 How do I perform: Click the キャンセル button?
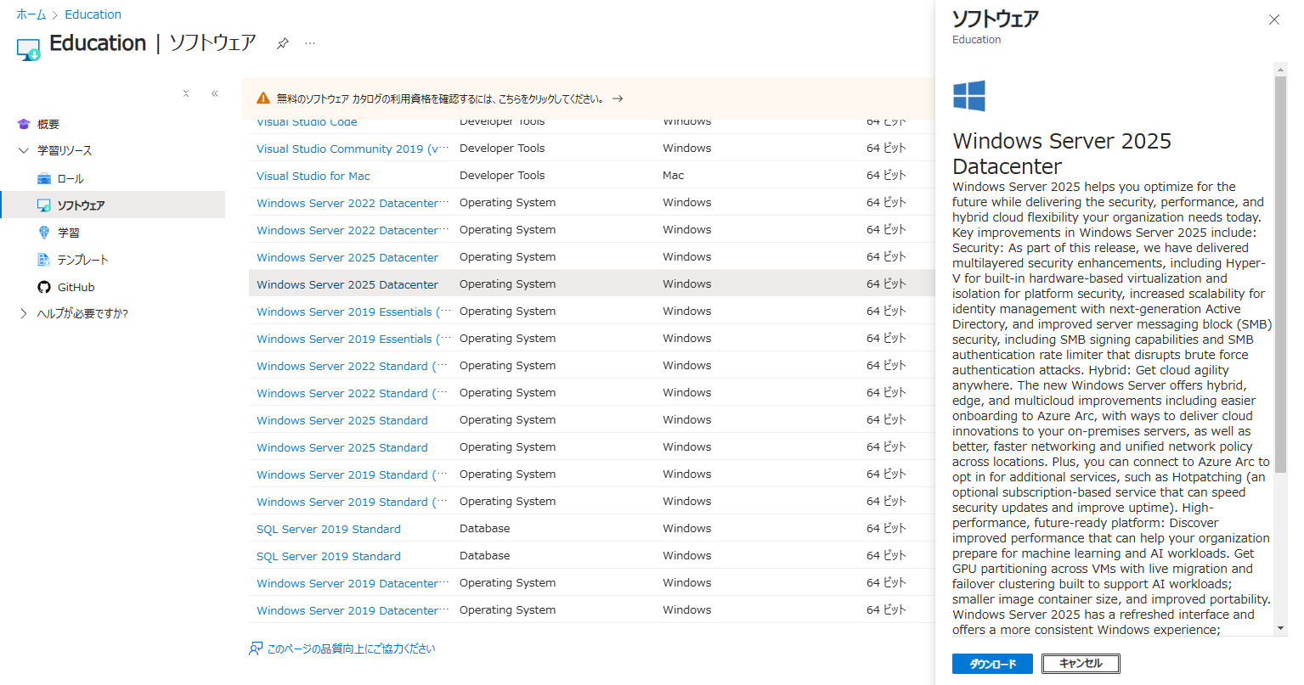(1081, 664)
